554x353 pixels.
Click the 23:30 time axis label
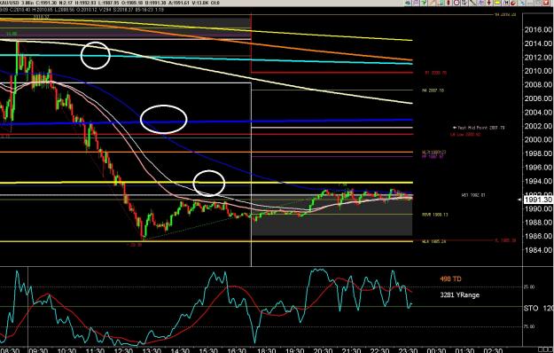[408, 350]
